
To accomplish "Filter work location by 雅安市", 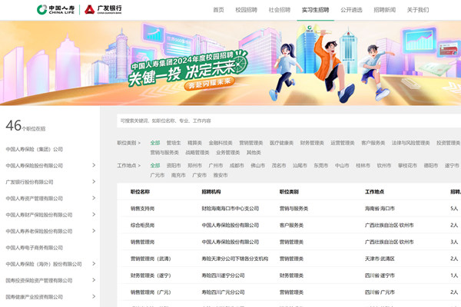I will pyautogui.click(x=221, y=175).
